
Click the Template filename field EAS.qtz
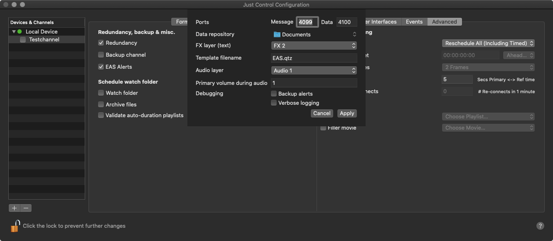pos(314,58)
